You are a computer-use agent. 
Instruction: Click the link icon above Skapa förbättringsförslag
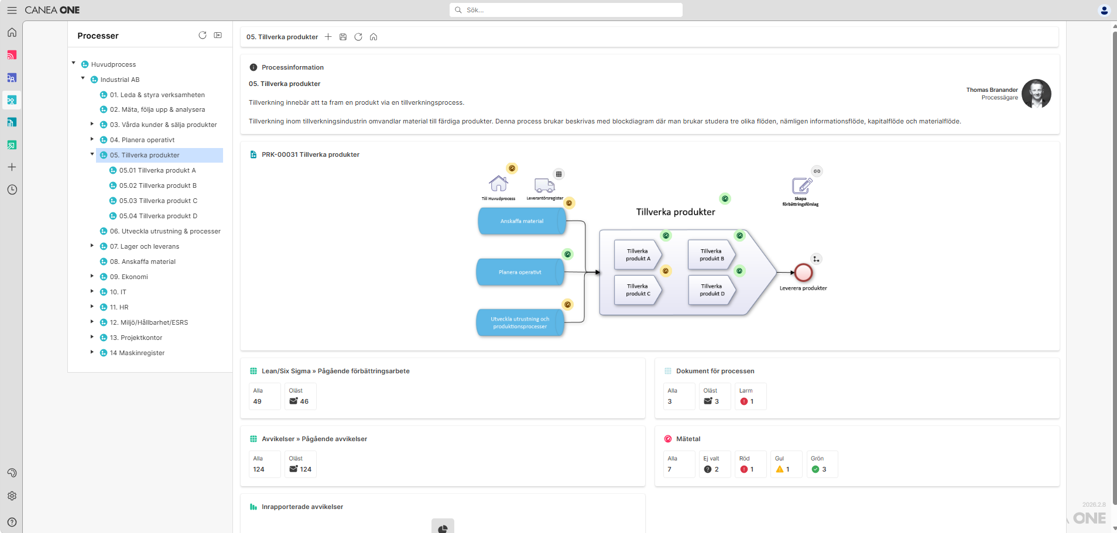(817, 171)
